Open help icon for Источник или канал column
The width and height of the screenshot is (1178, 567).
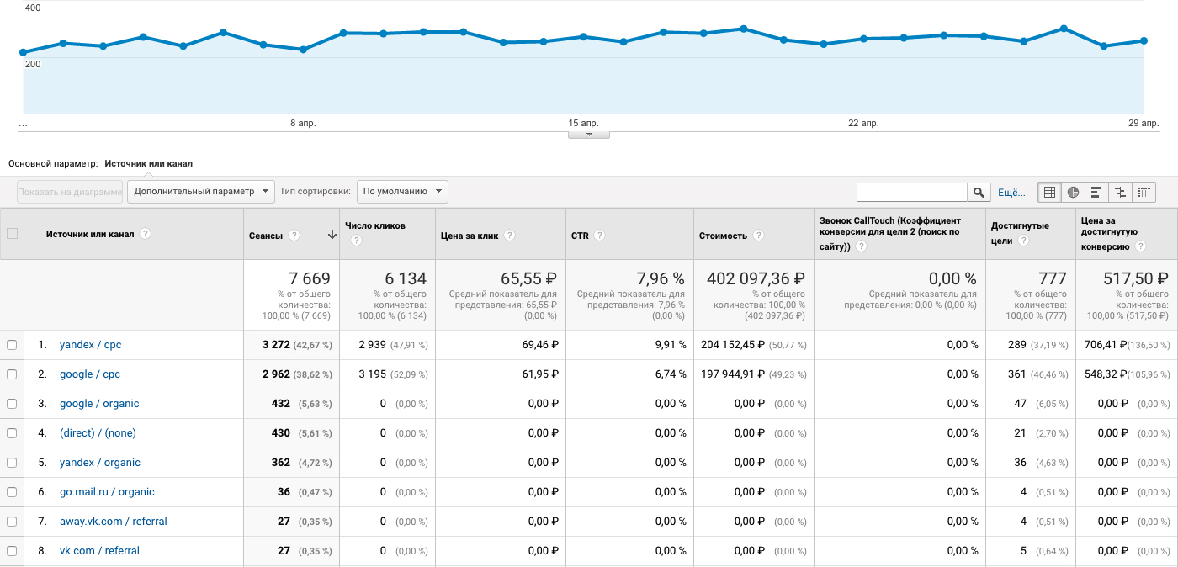point(146,234)
